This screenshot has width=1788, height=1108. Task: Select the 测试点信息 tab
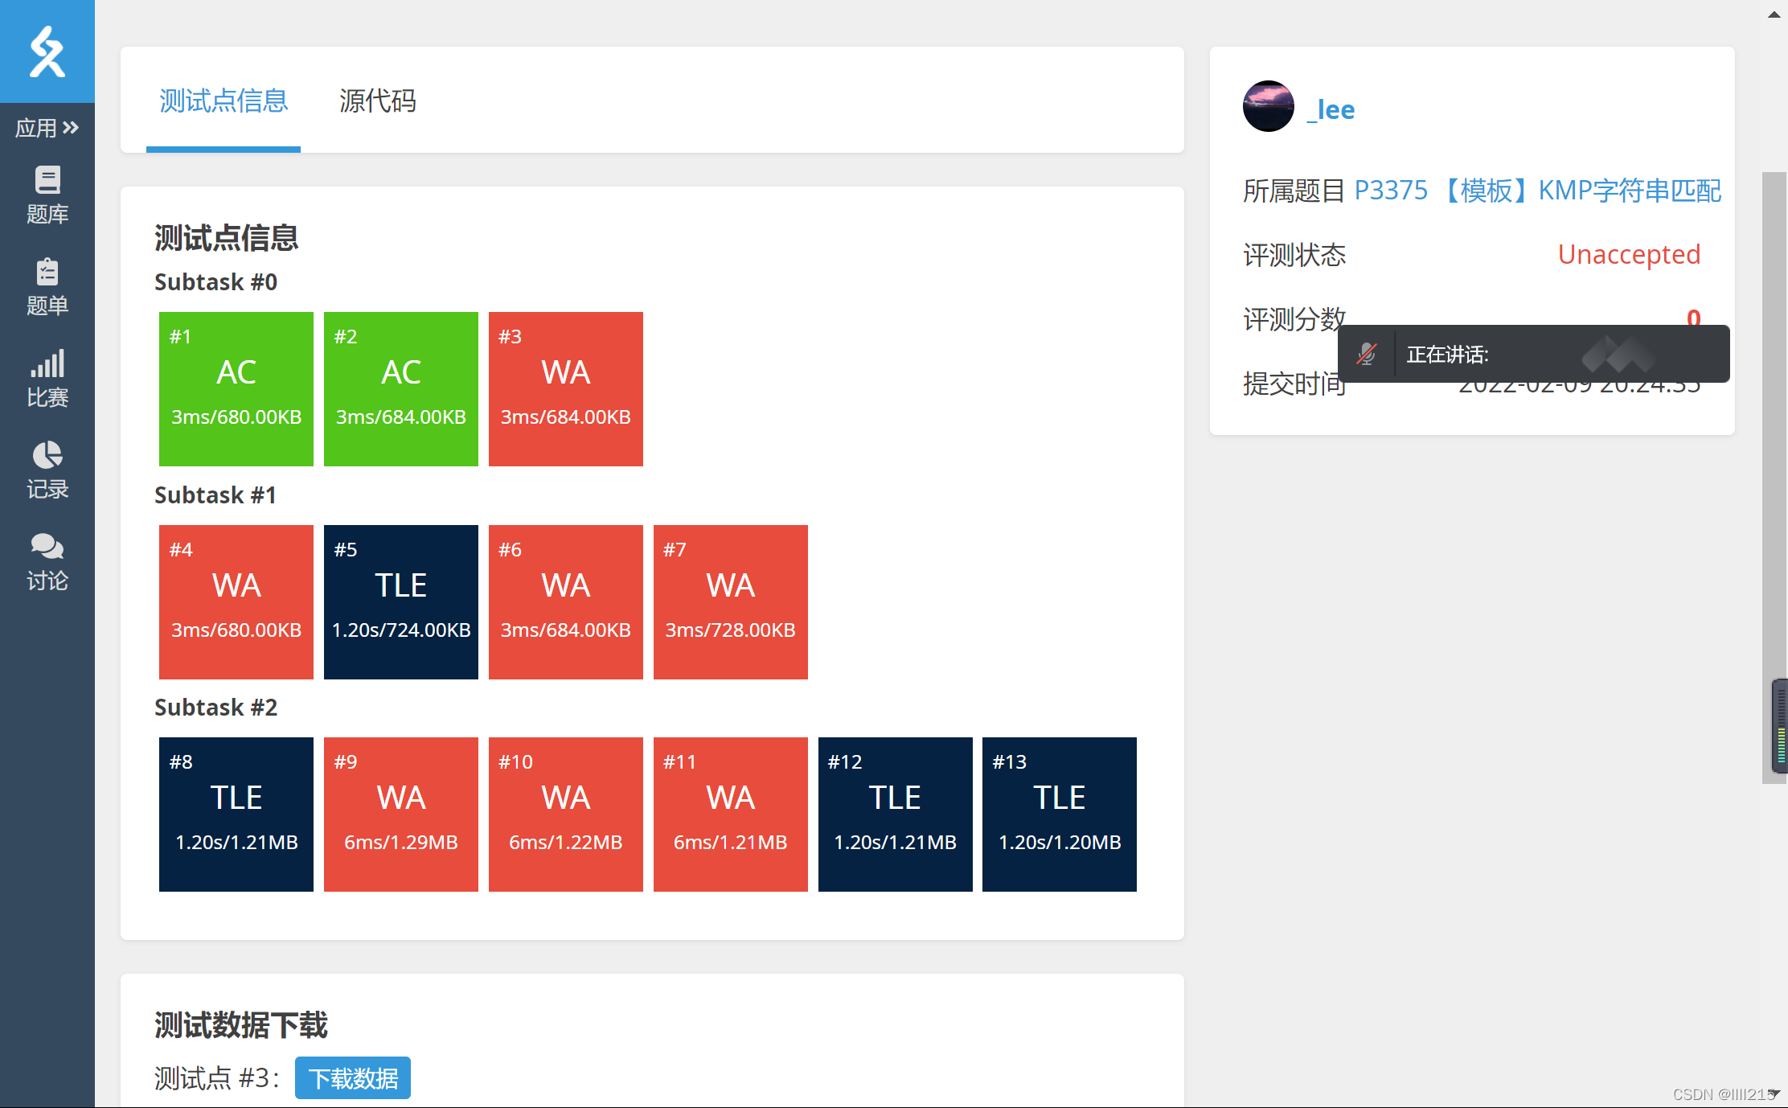pos(223,101)
